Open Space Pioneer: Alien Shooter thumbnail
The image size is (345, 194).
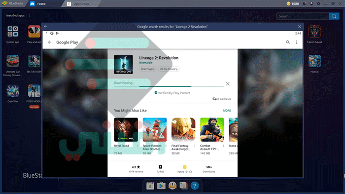click(155, 130)
